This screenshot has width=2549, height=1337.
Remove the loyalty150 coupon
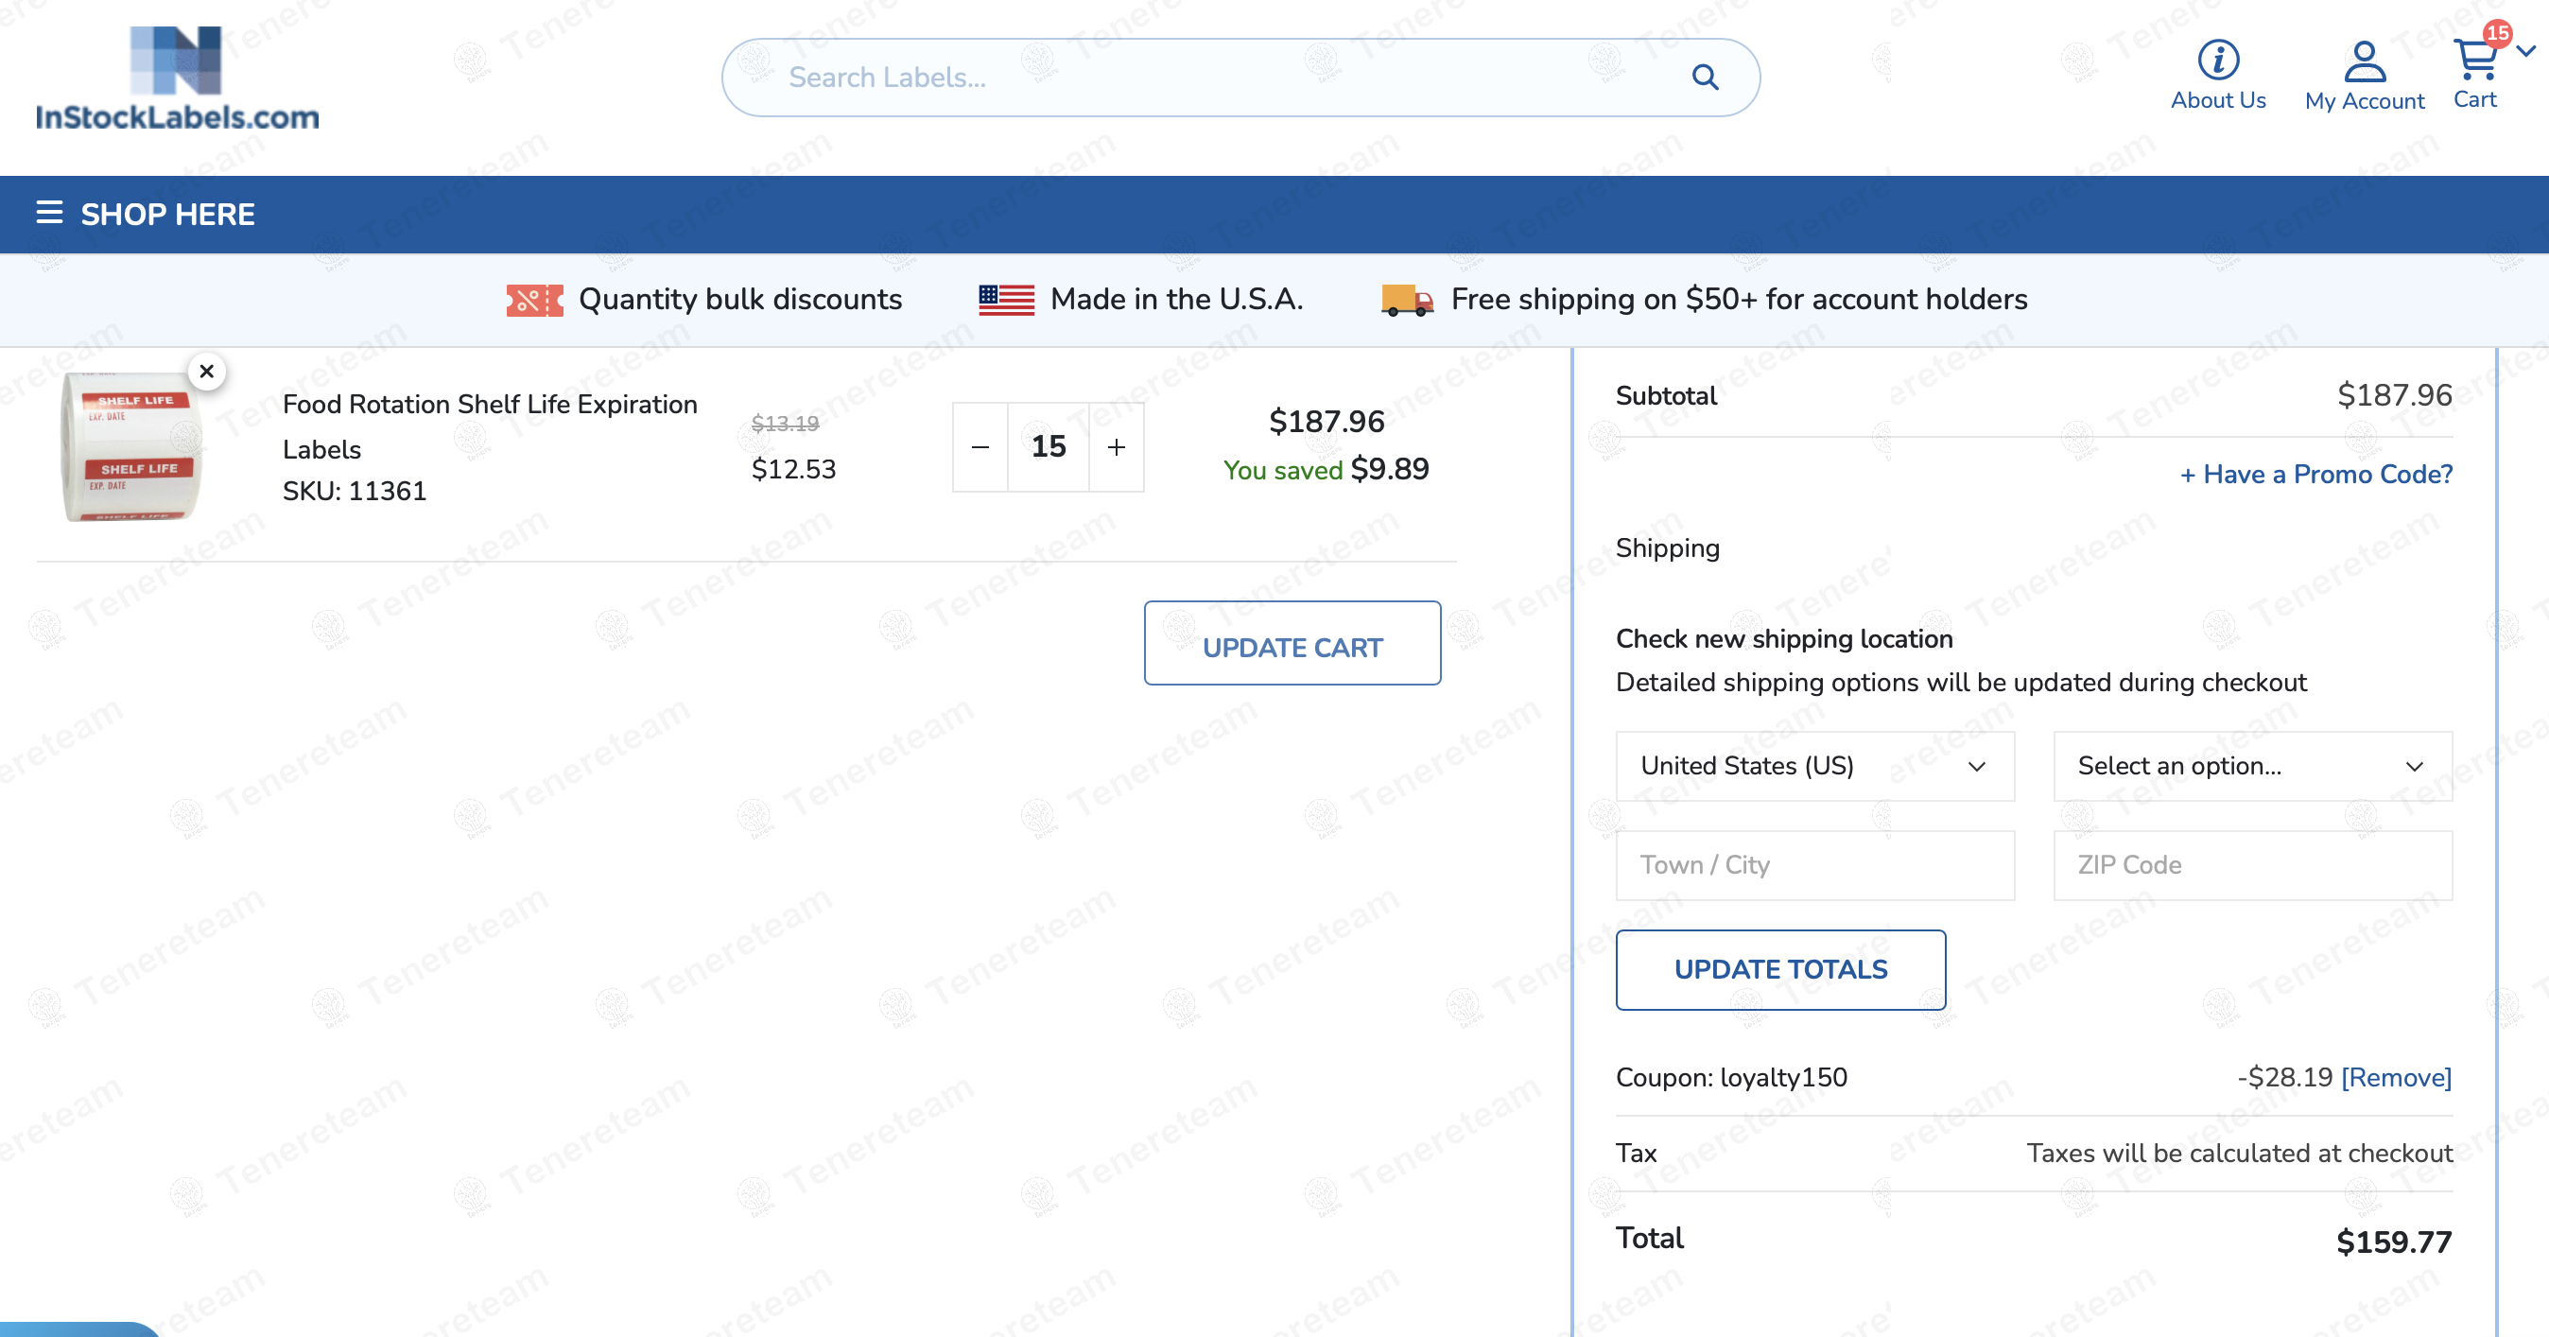[x=2396, y=1077]
